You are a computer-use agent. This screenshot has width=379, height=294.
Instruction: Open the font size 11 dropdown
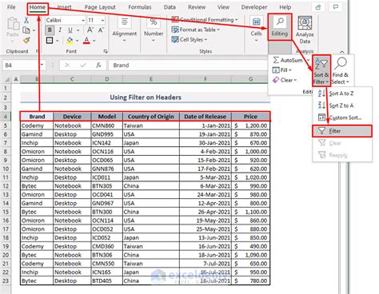[102, 20]
